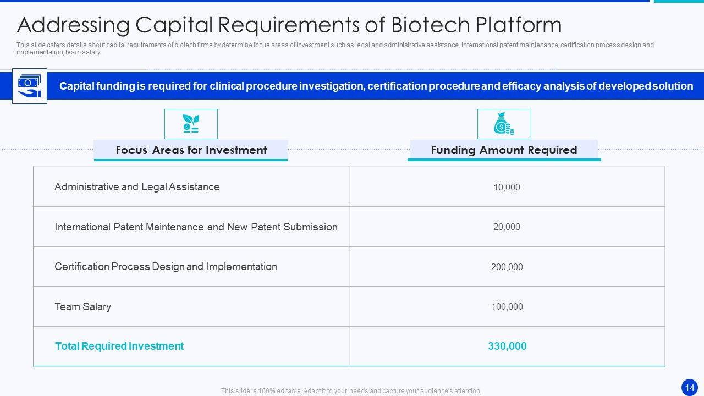Click the money bag with coins icon

(504, 124)
